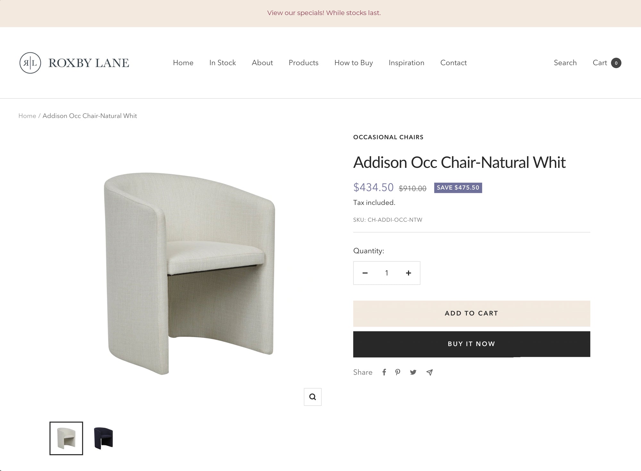Click the quantity number input field

coord(387,273)
